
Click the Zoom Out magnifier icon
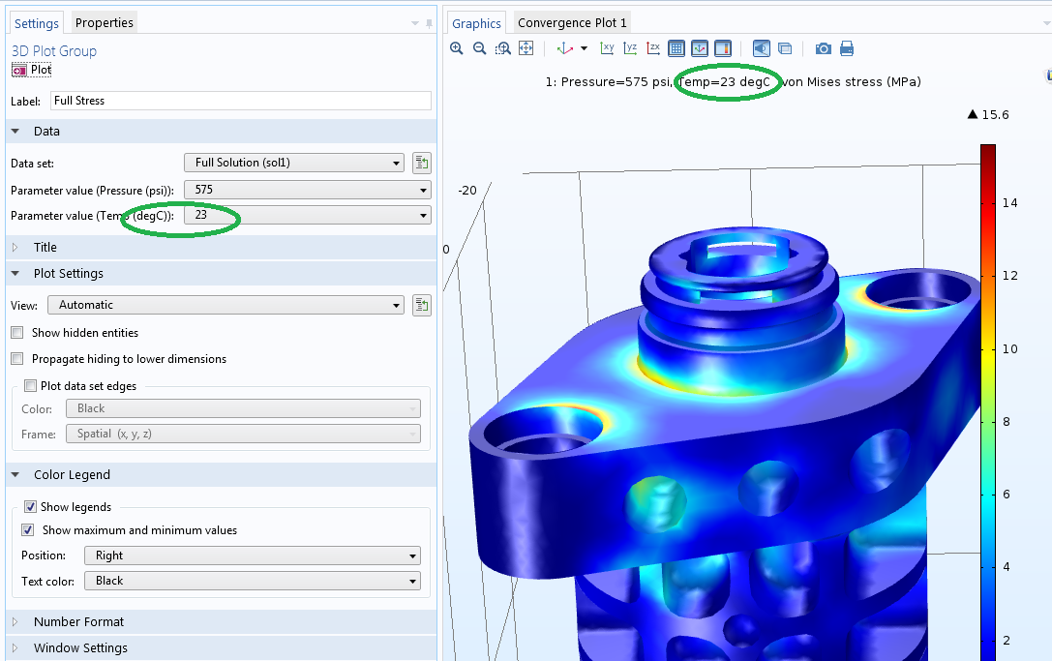click(x=479, y=48)
